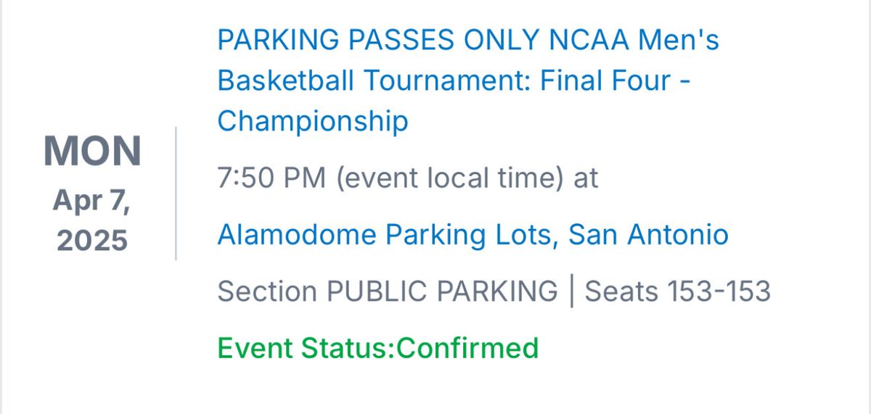Click the word "Championship" in the title
The width and height of the screenshot is (871, 414).
313,121
